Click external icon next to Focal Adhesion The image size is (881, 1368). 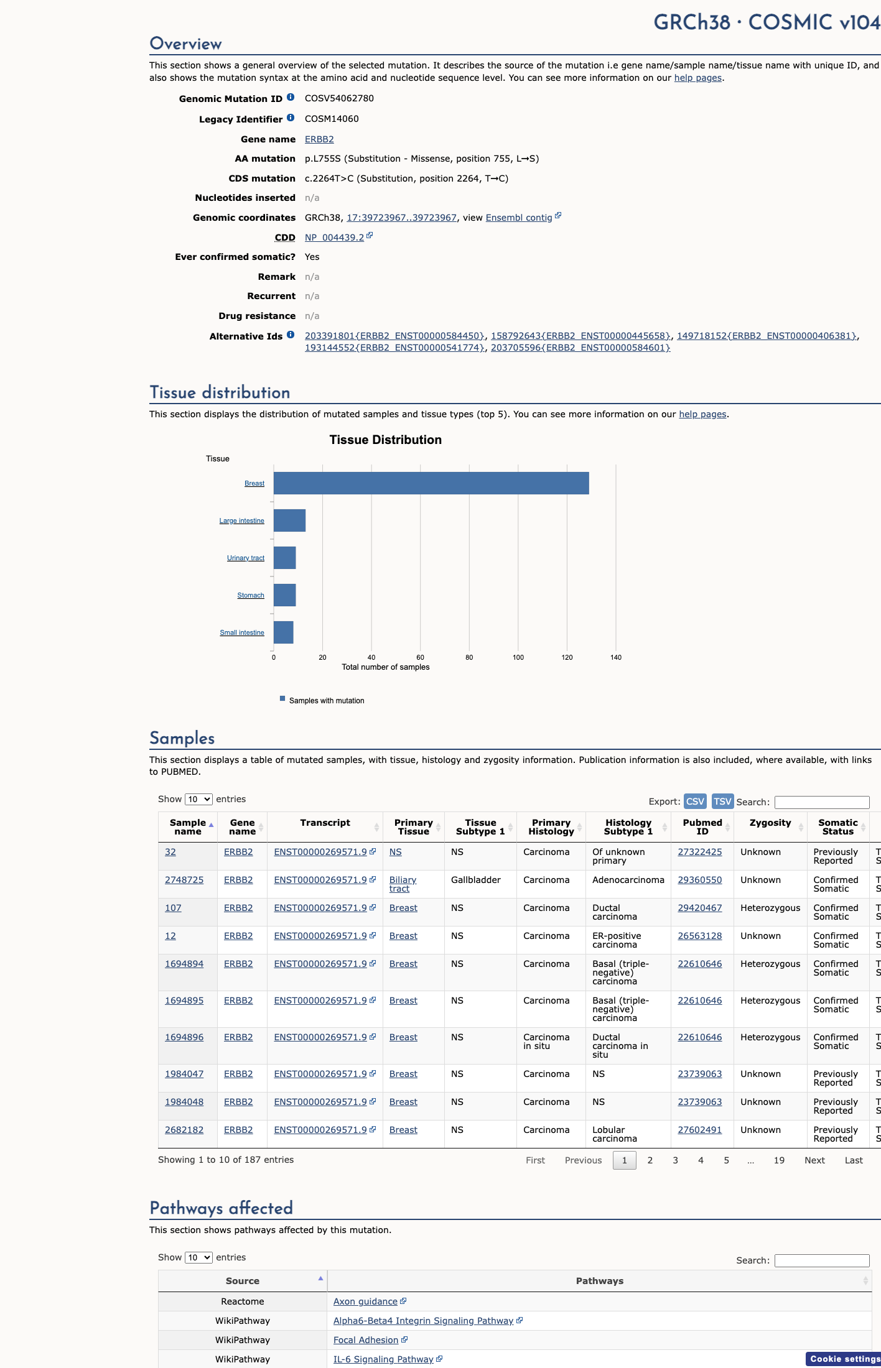pyautogui.click(x=404, y=1339)
